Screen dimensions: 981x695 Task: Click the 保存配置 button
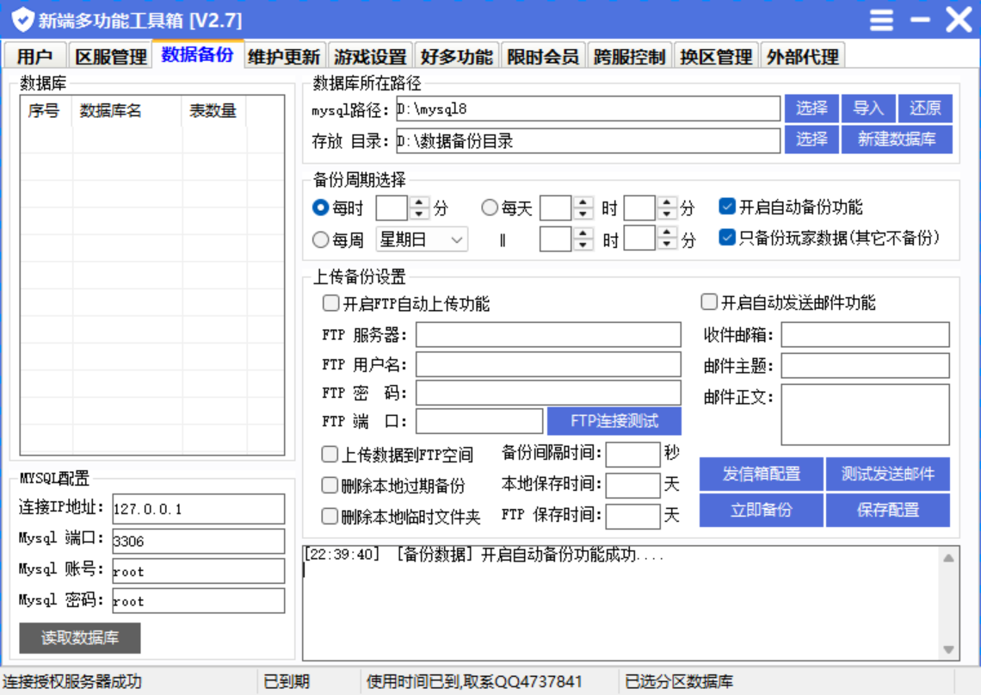(x=888, y=510)
